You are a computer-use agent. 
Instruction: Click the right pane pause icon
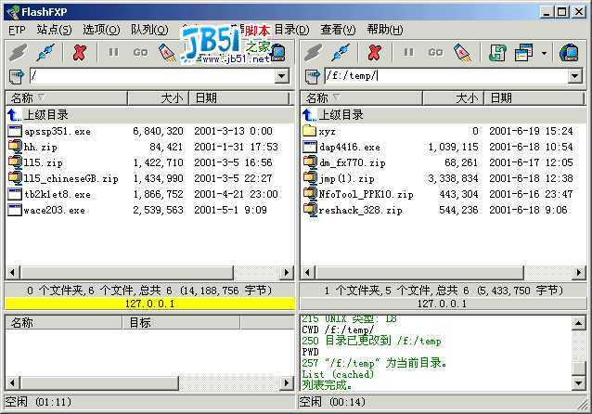(408, 52)
